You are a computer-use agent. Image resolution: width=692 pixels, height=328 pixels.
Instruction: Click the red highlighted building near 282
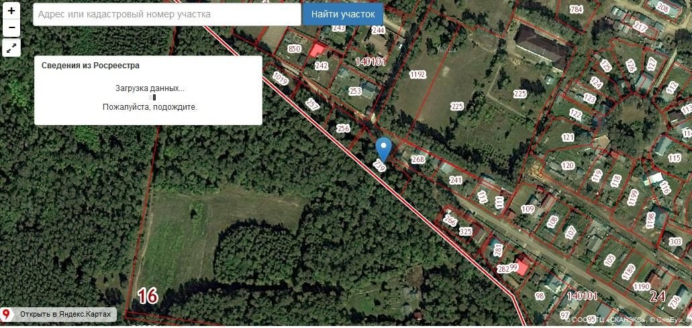coord(523,267)
